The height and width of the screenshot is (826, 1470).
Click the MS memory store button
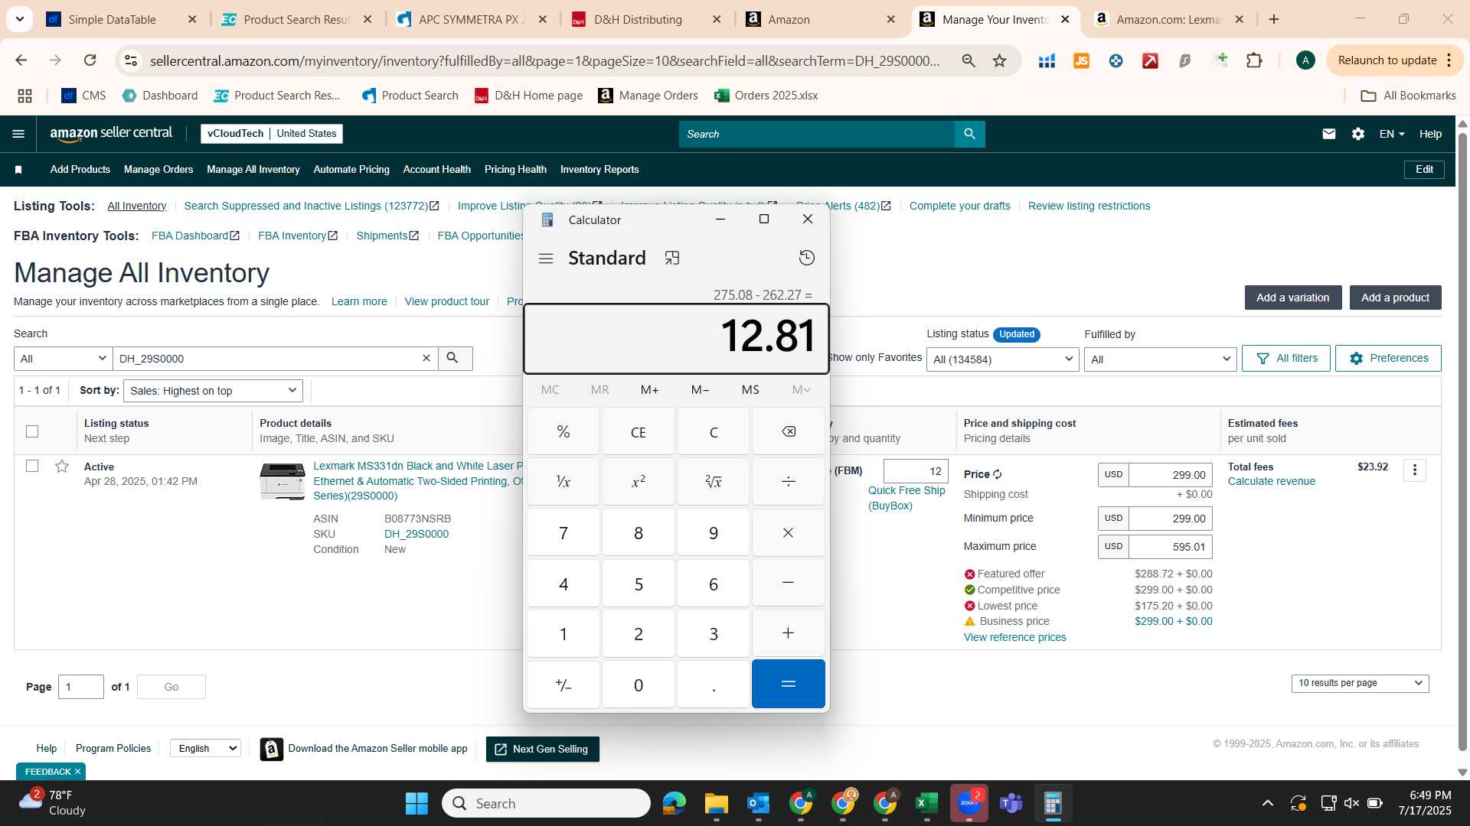click(x=750, y=390)
